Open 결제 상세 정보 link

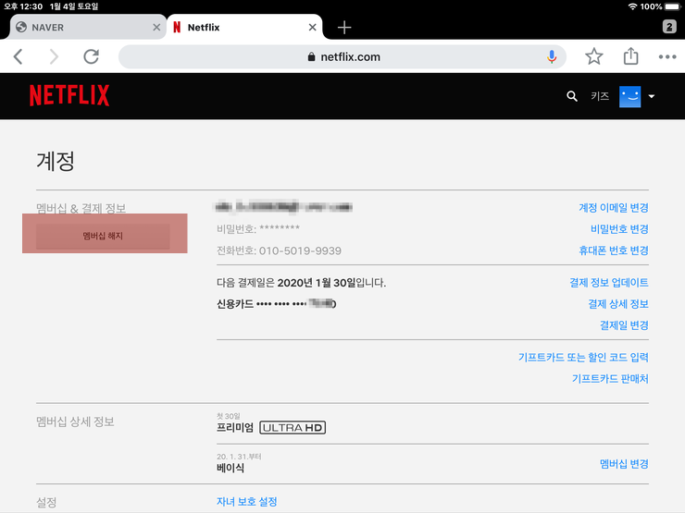click(618, 304)
